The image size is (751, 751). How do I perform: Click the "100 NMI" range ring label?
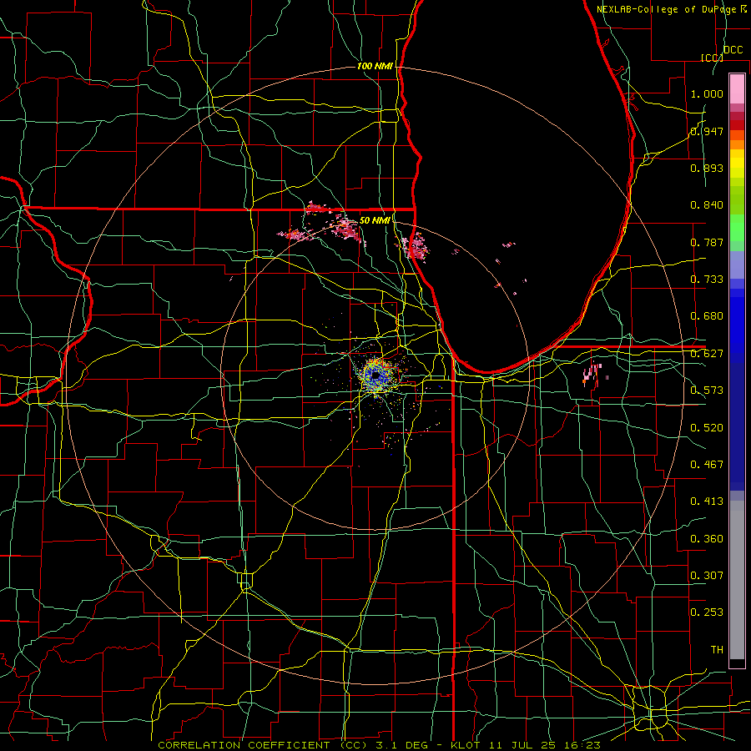[375, 66]
